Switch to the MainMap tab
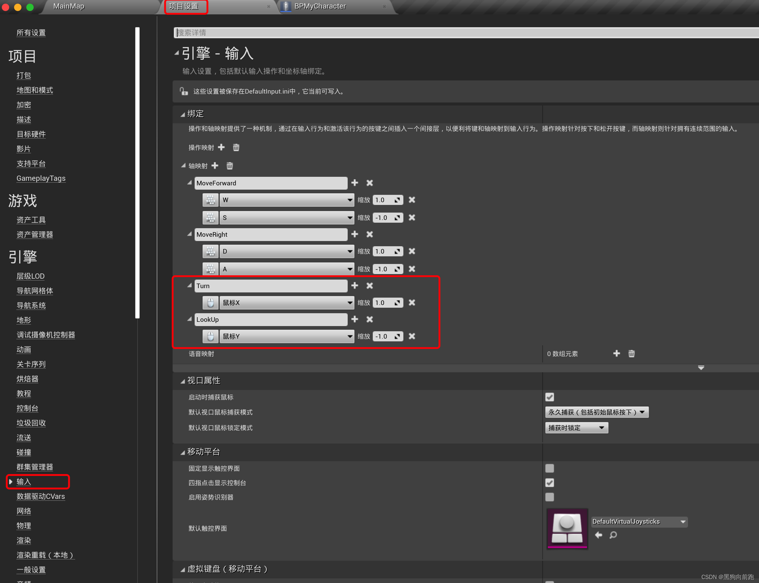 (x=68, y=6)
